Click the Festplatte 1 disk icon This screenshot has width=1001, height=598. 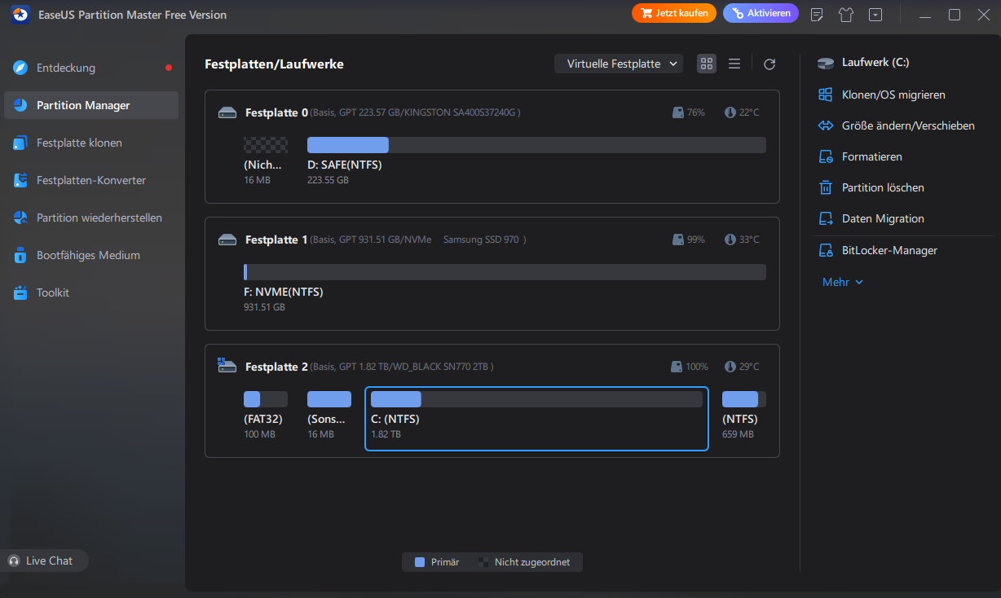(227, 240)
